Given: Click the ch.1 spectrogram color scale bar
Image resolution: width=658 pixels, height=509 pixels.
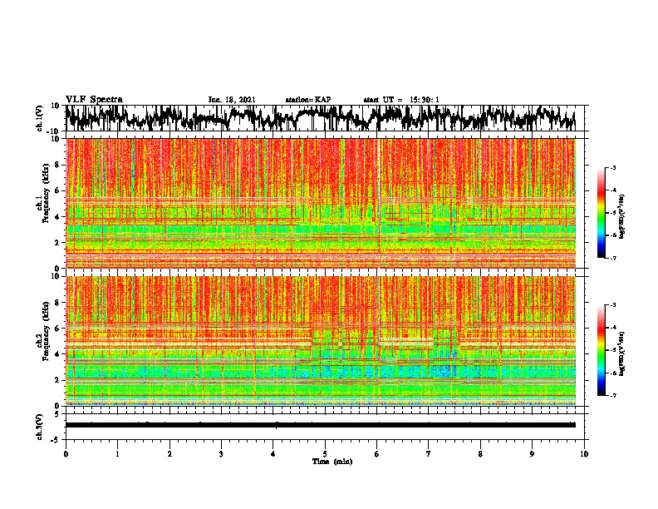Looking at the screenshot, I should pos(601,213).
